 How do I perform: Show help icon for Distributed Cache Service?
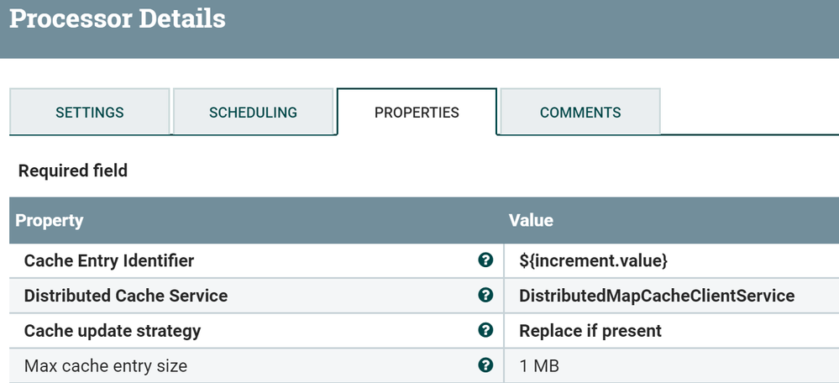coord(485,296)
